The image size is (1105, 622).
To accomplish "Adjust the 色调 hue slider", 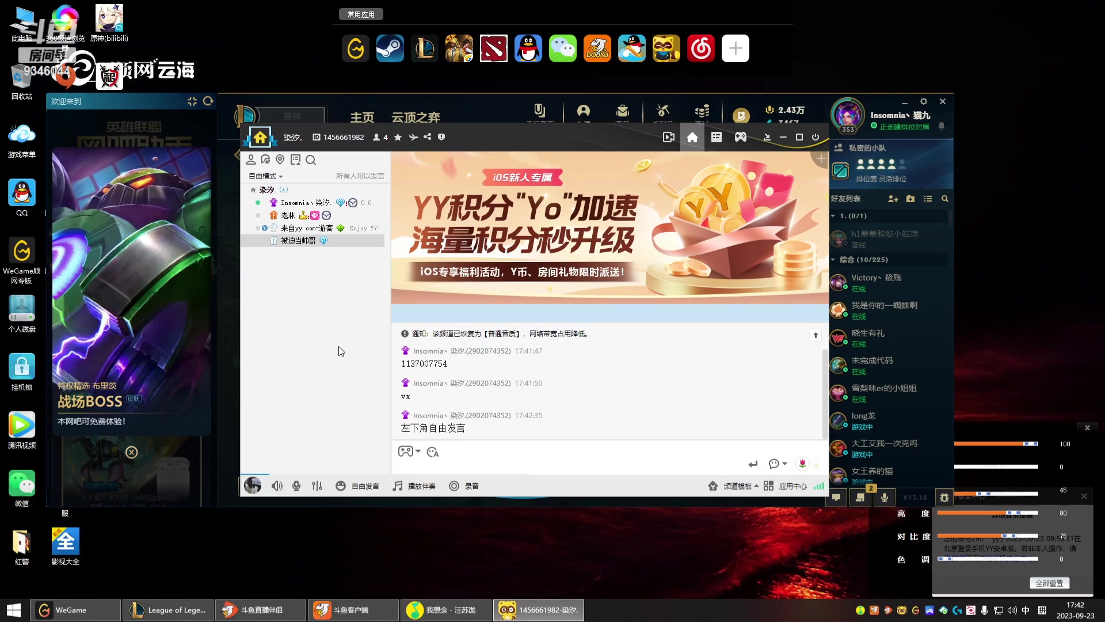I will coord(988,559).
